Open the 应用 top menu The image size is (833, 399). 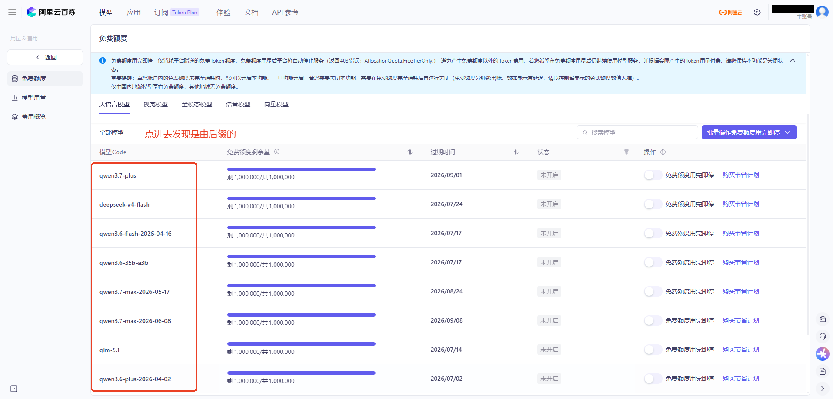click(134, 12)
